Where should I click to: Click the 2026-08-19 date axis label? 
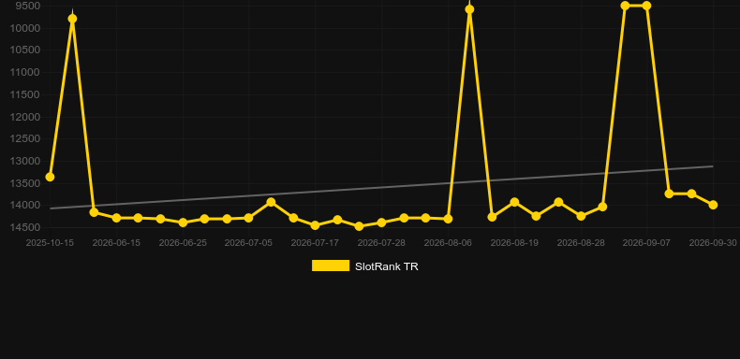coord(514,243)
